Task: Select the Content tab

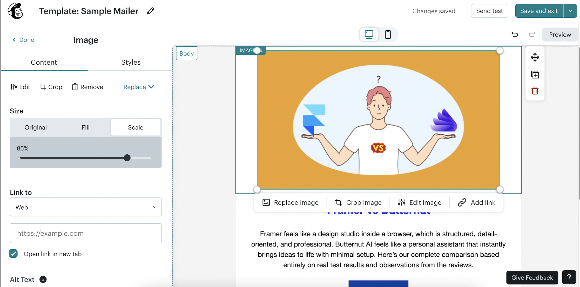Action: [x=44, y=62]
